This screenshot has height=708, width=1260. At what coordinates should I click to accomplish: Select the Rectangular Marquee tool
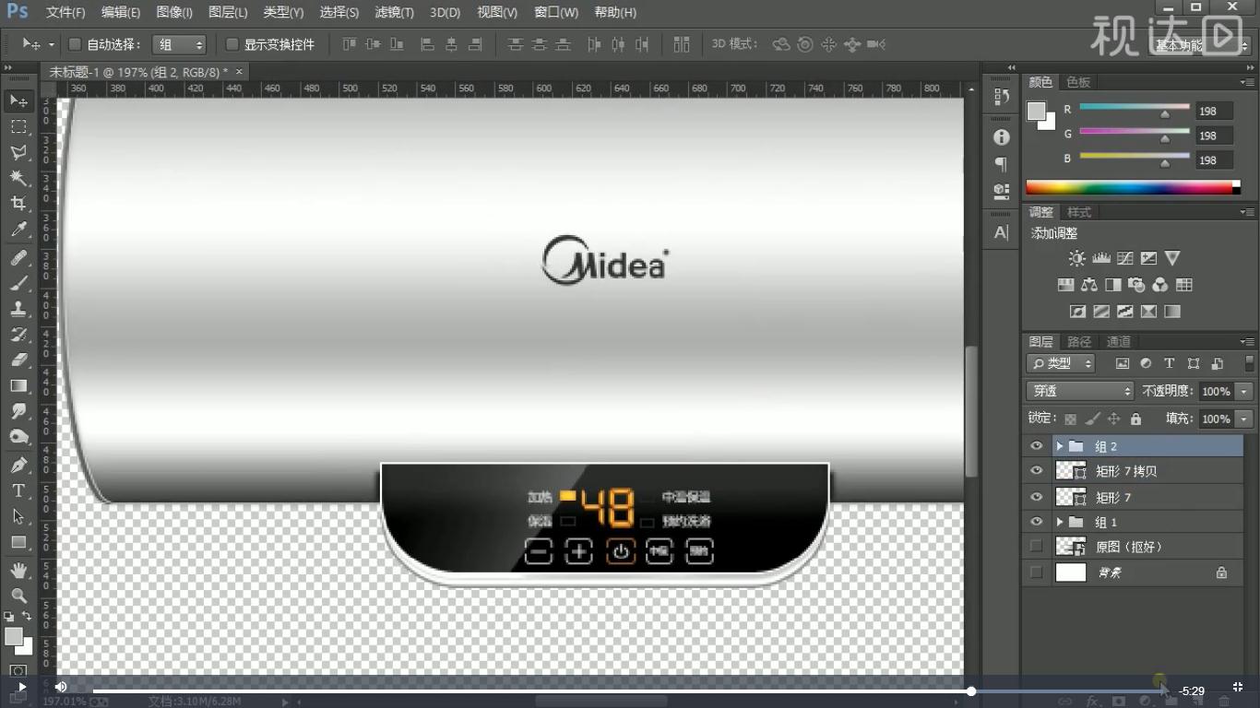click(x=18, y=126)
